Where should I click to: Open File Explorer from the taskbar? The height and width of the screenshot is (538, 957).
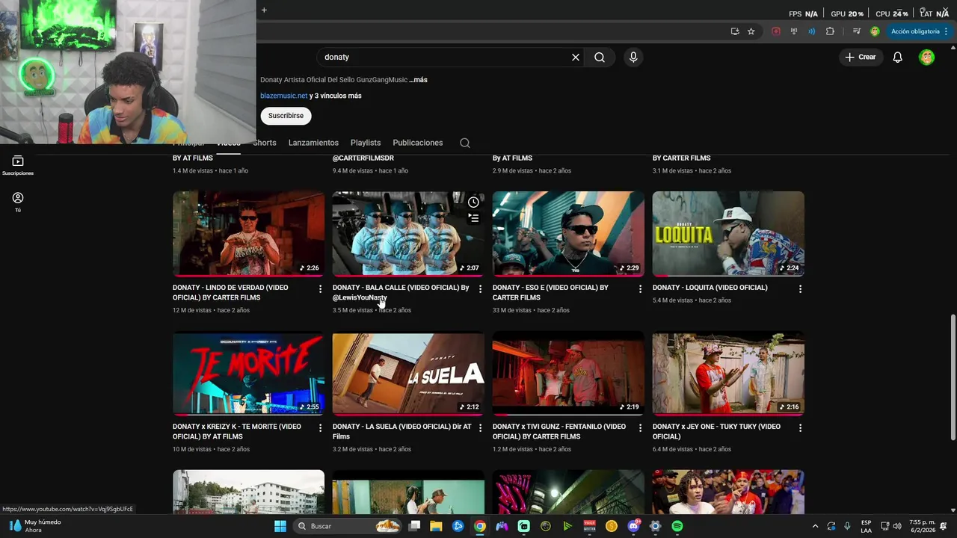click(436, 526)
